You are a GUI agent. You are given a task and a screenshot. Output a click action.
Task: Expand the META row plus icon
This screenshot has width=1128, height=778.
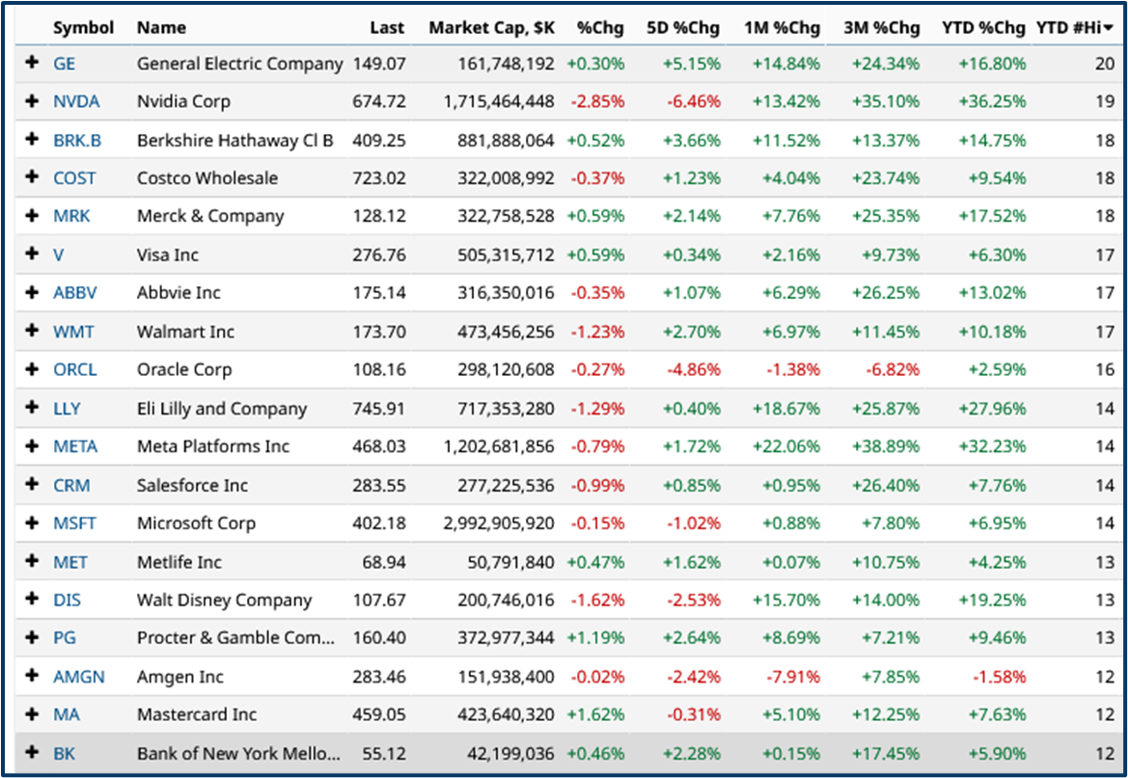[x=32, y=446]
